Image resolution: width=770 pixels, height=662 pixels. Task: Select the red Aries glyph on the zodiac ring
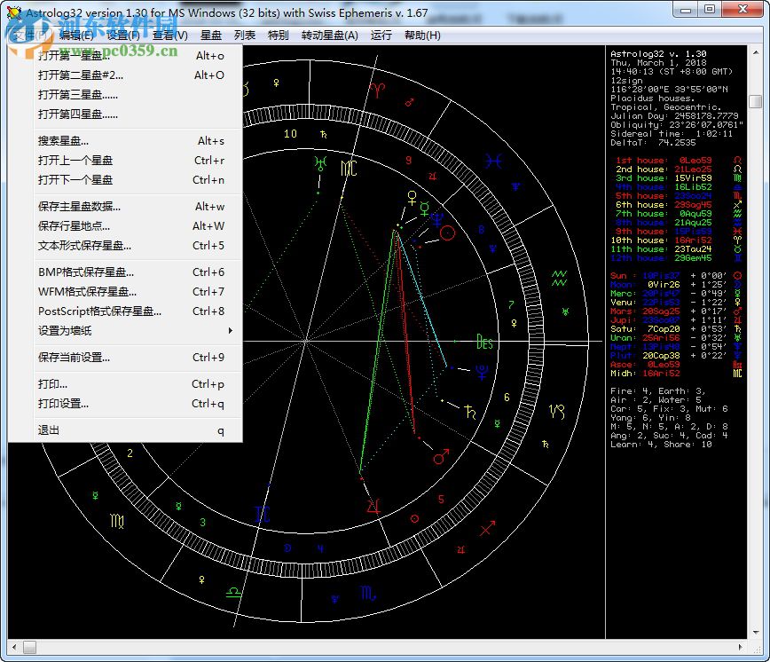click(376, 89)
